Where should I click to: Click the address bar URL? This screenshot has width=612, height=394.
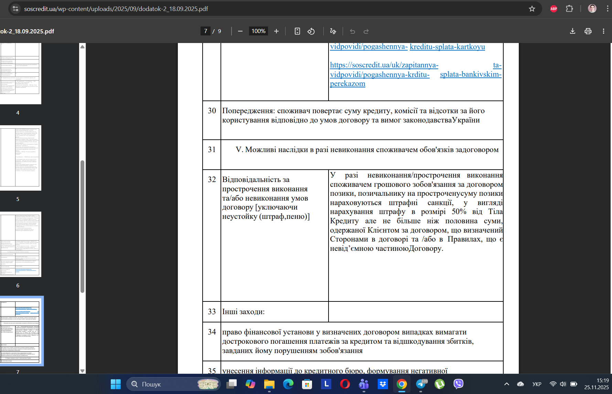(x=116, y=9)
